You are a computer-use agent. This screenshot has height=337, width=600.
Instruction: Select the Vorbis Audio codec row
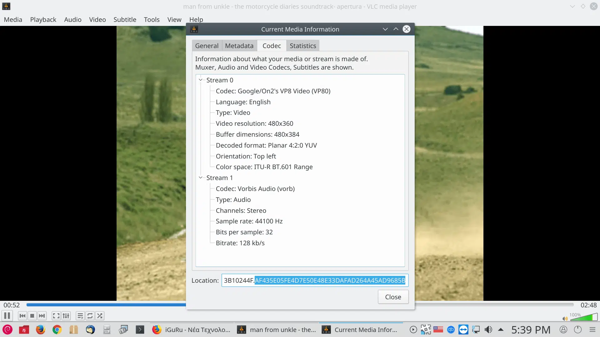[x=255, y=189]
